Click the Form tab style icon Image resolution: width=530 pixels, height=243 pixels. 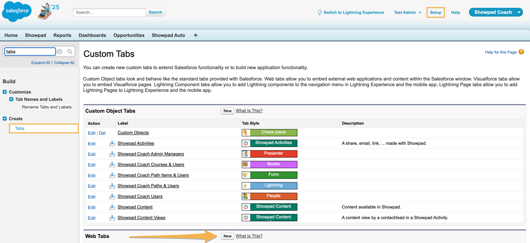246,175
